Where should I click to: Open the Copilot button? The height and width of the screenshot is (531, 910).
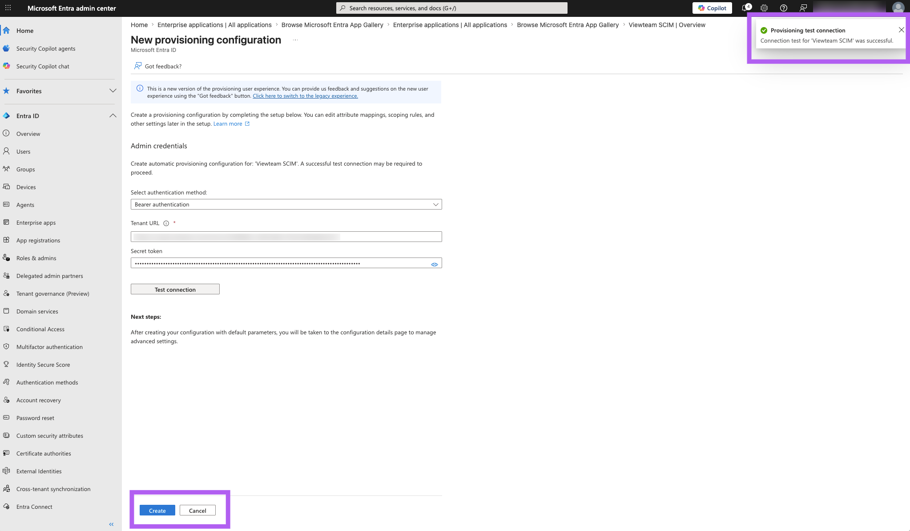[x=712, y=8]
